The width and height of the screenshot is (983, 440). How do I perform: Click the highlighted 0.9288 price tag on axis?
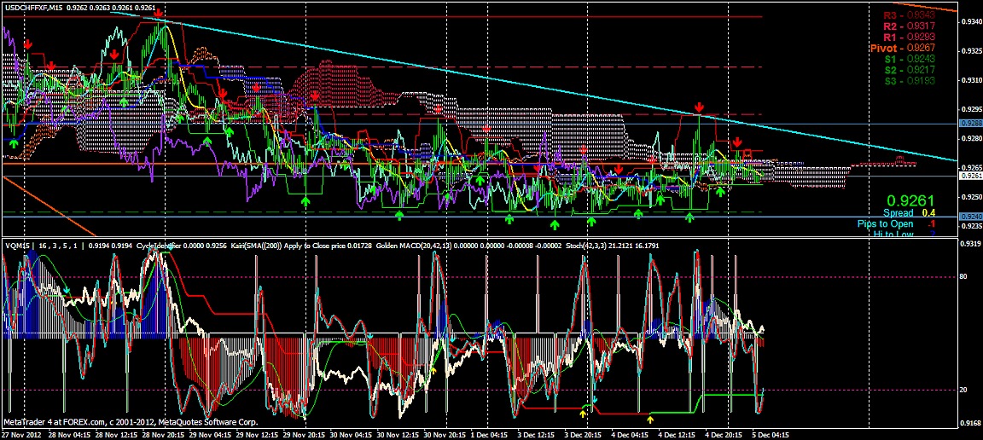(x=972, y=124)
